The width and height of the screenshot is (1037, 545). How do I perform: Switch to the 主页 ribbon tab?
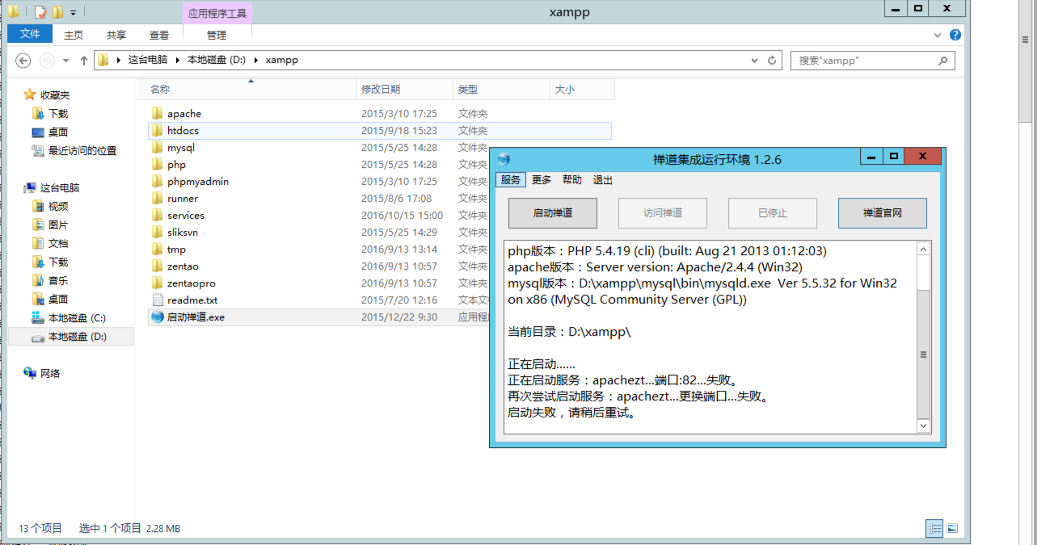point(74,35)
